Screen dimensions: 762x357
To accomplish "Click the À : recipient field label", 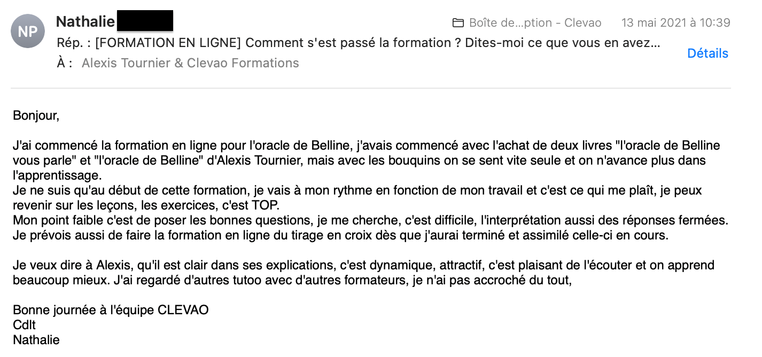I will tap(64, 63).
